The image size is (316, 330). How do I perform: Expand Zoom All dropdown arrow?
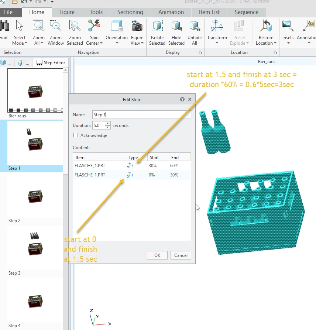point(42,43)
